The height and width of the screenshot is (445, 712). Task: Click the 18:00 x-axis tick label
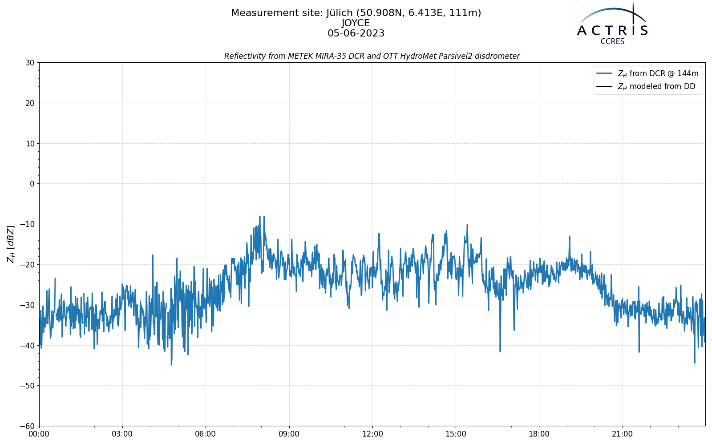pyautogui.click(x=539, y=434)
